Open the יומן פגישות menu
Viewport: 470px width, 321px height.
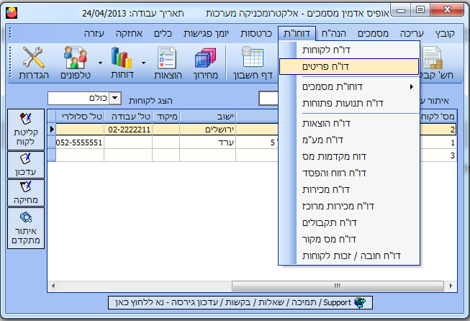[x=206, y=33]
